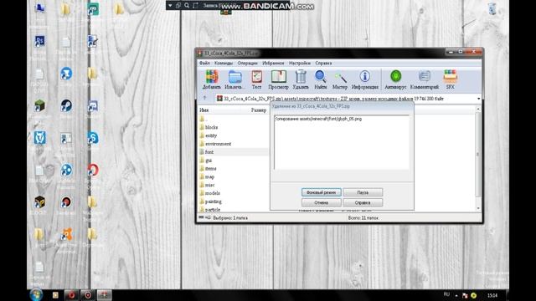Click the WinRAR taskbar button
Viewport: 536px width, 301px height.
tap(104, 295)
